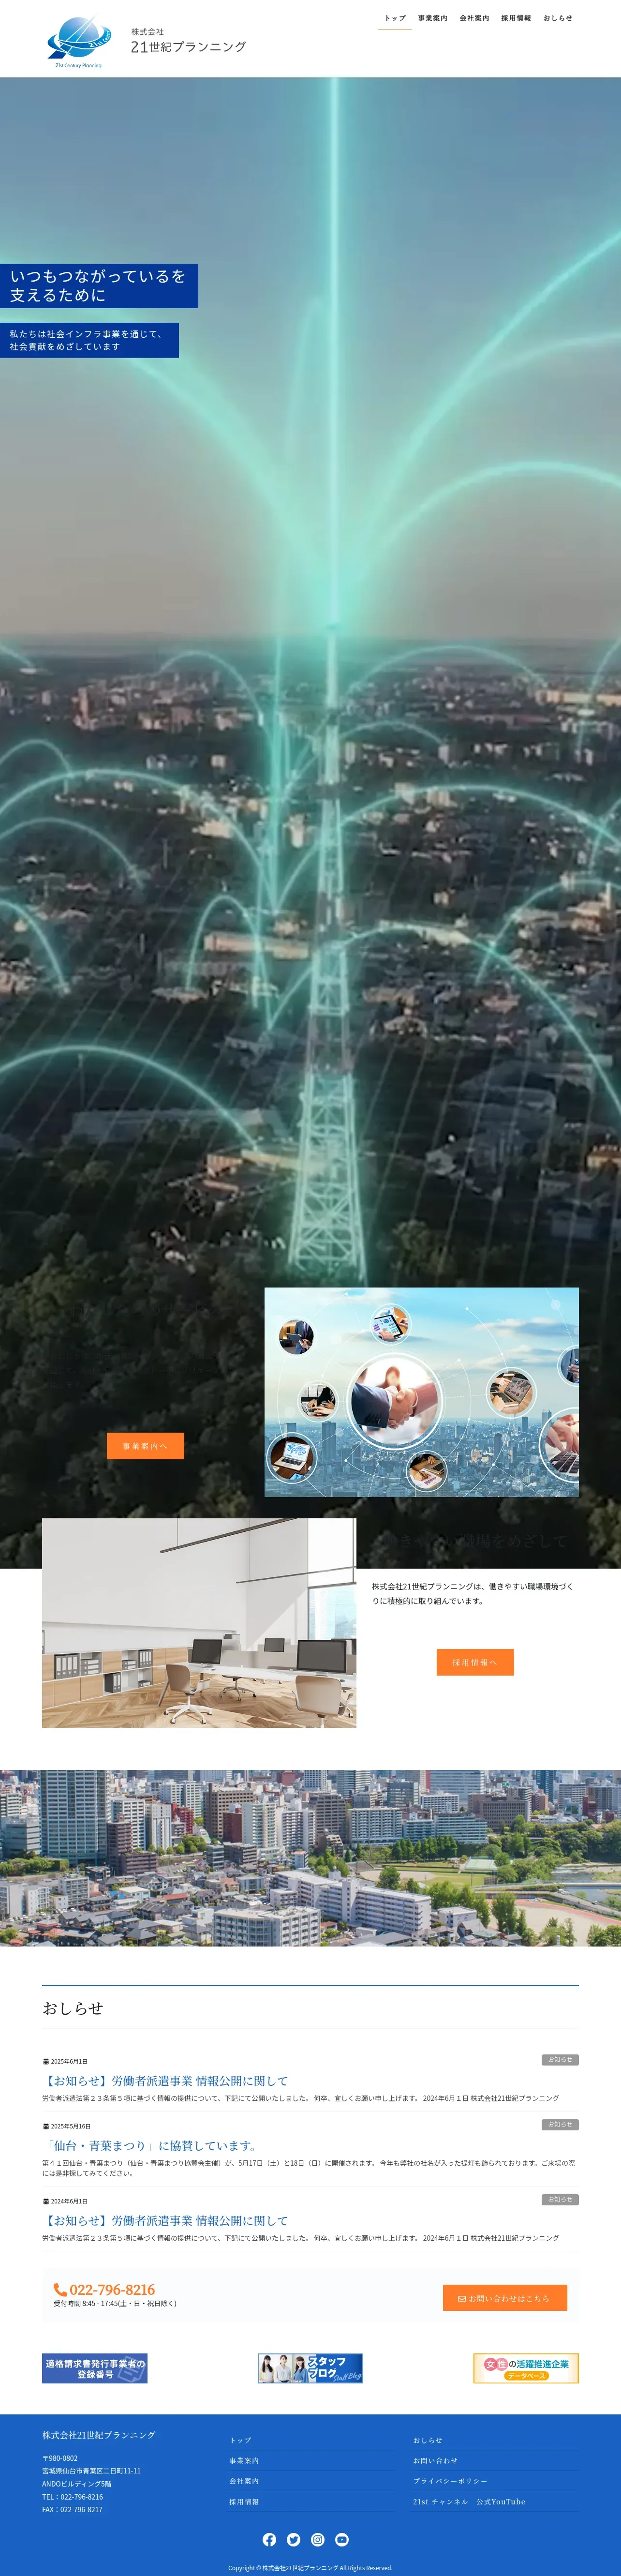Click the hero headline いつもつながっているを支えるために
Viewport: 621px width, 2576px height.
click(98, 286)
